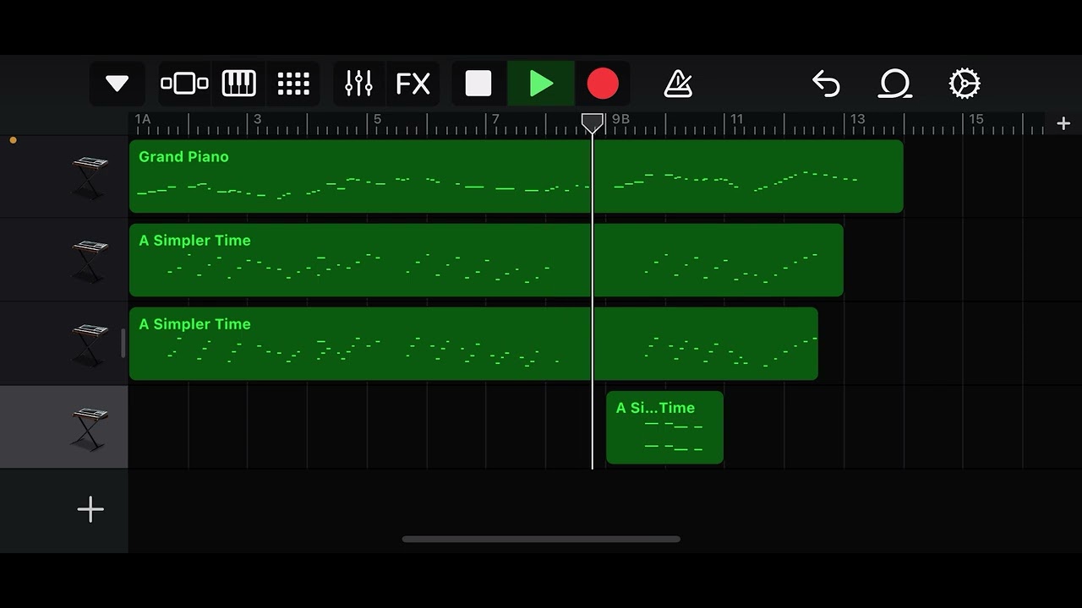
Task: Click bar 7 on the ruler
Action: [496, 119]
